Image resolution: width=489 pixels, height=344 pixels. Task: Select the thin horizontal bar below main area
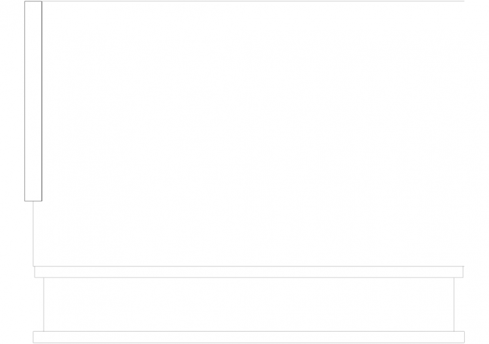tap(249, 272)
